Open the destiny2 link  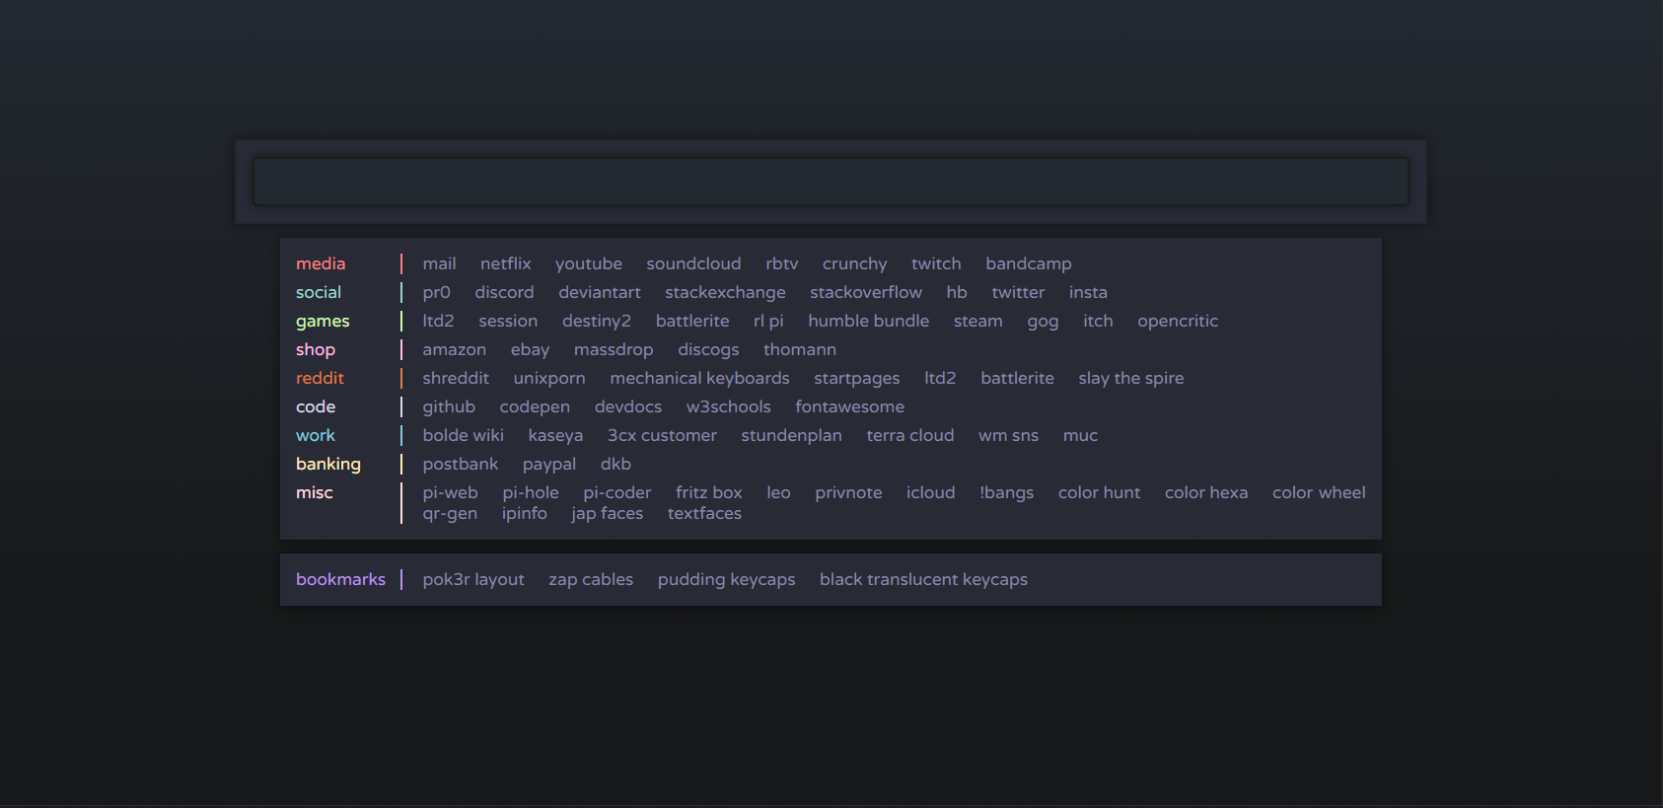click(596, 321)
